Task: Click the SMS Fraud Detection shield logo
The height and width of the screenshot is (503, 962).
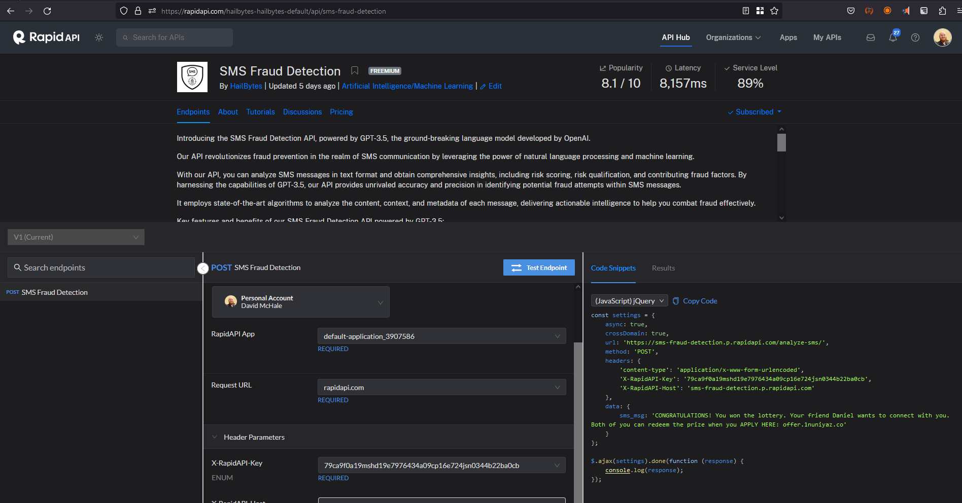Action: tap(192, 77)
